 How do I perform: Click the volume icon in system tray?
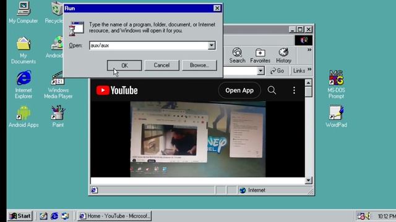point(368,216)
